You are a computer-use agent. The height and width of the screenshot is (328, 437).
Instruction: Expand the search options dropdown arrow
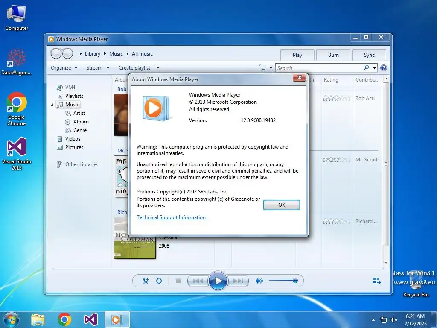pyautogui.click(x=375, y=68)
